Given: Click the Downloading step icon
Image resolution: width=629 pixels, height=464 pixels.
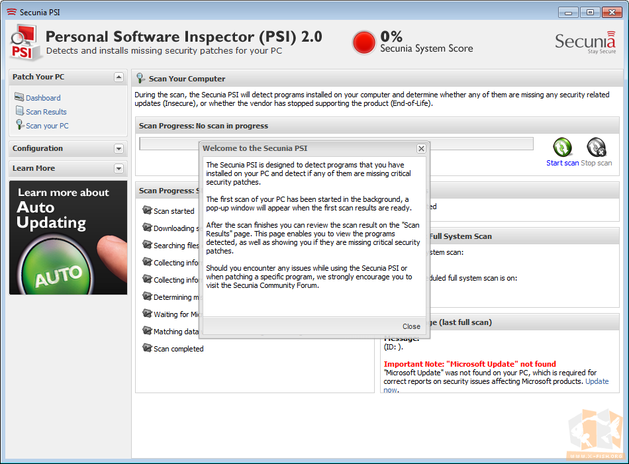Looking at the screenshot, I should coord(147,227).
